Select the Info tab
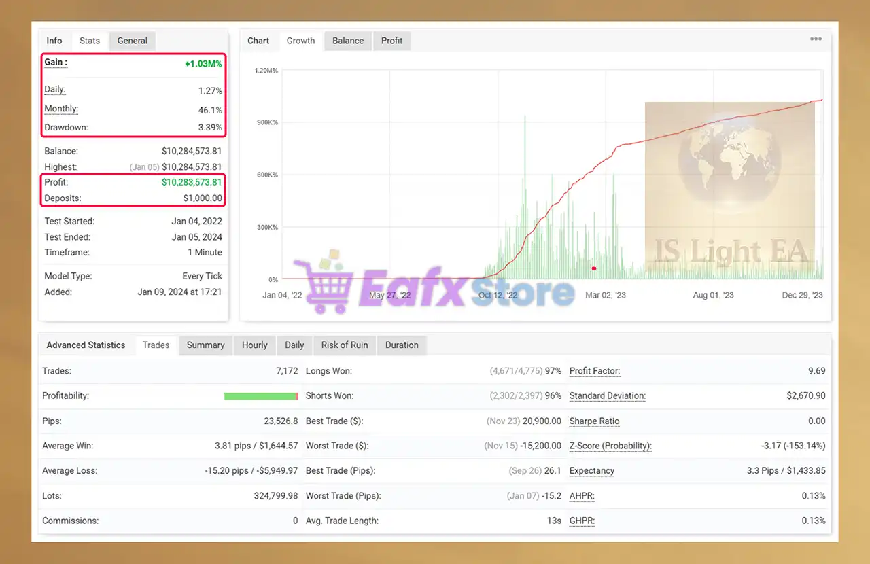The image size is (870, 564). [x=54, y=41]
